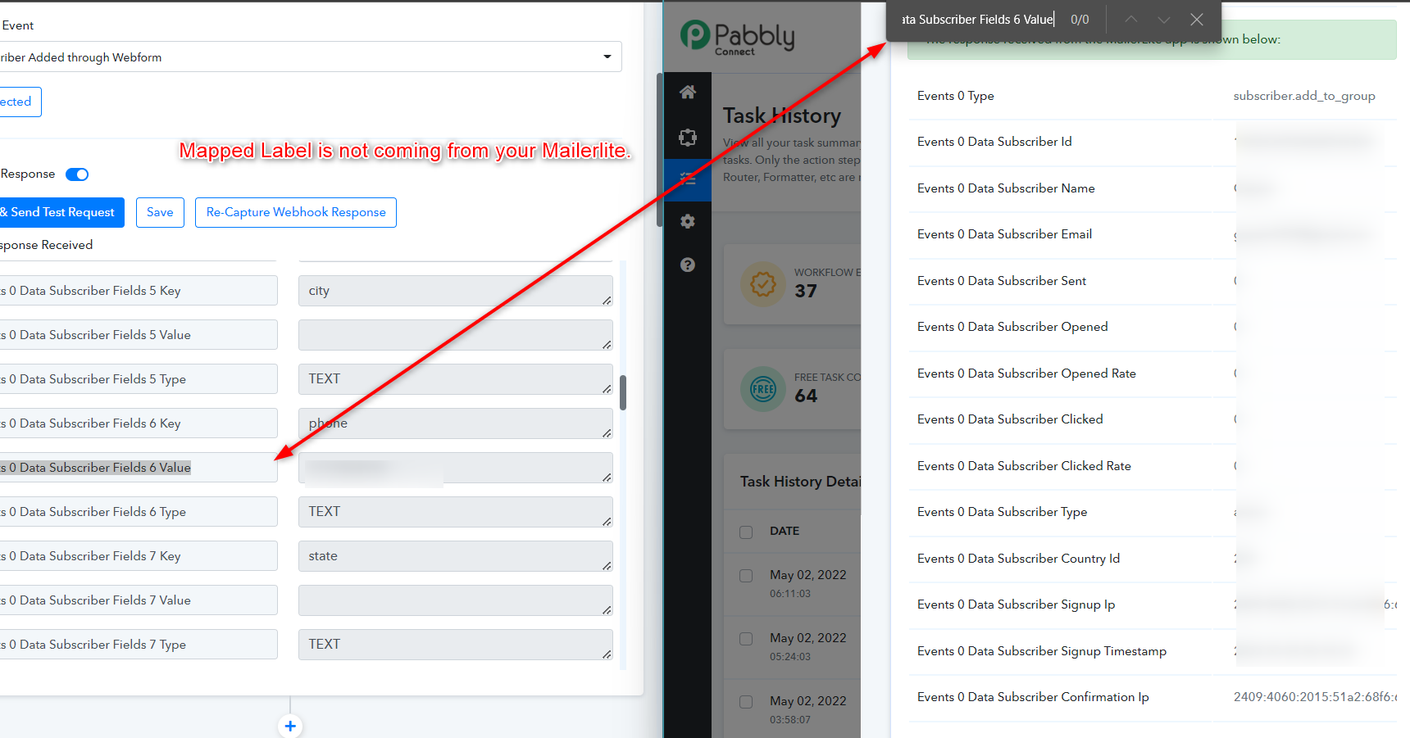The image size is (1410, 738).
Task: Select the 'Data Subscriber Fields 5 Key' label
Action: point(139,291)
